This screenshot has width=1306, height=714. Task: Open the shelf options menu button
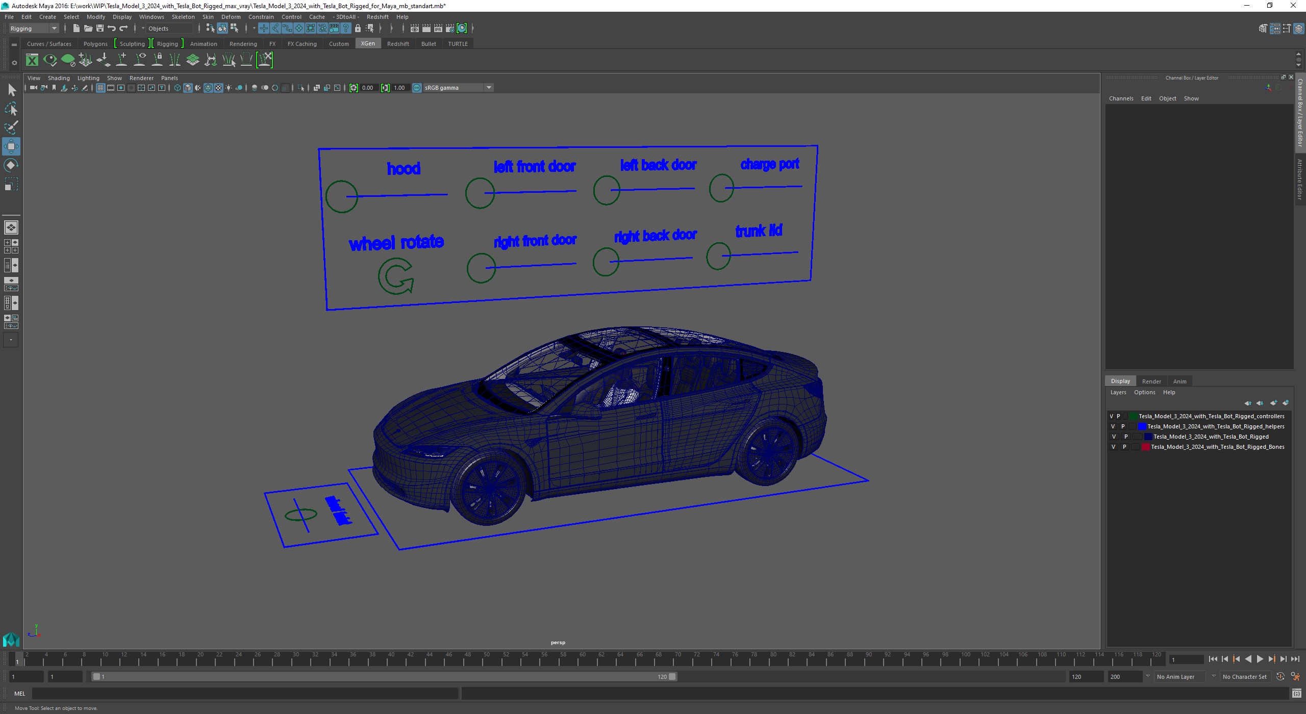[x=14, y=63]
